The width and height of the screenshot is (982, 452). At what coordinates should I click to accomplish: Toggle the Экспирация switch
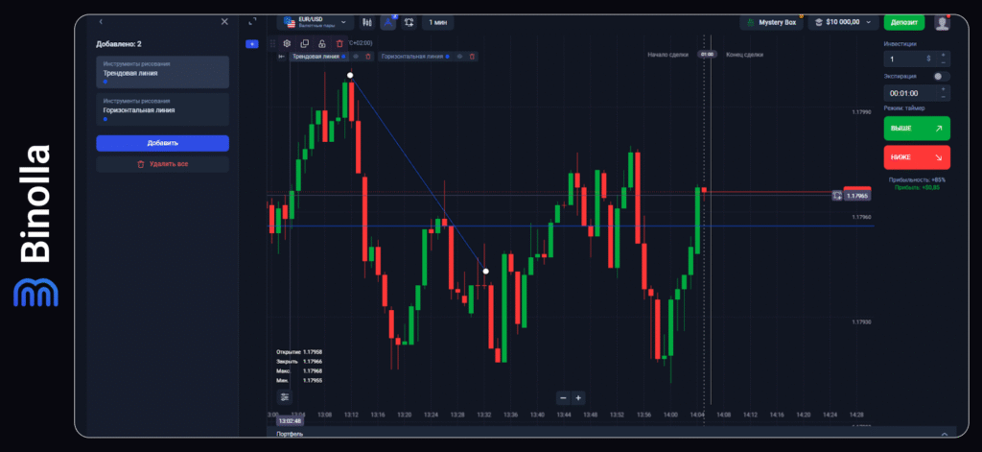942,76
